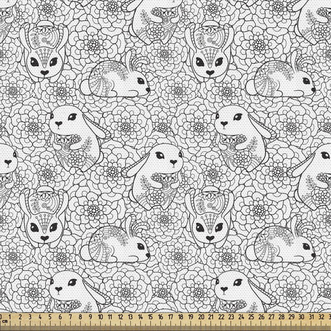Screen dimensions: 331x331
Task: Click the number 2 on the ruler
Action: tap(20, 317)
